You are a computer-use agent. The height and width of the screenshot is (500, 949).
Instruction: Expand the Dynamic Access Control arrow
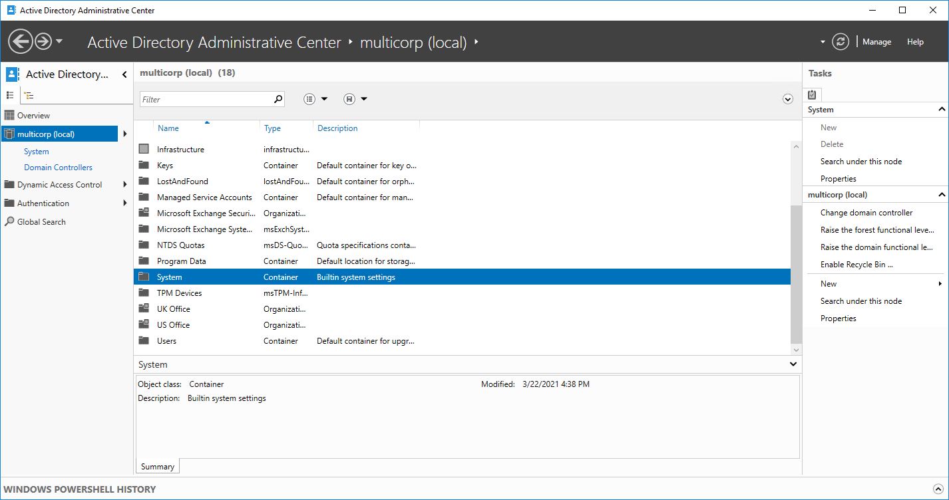click(124, 185)
